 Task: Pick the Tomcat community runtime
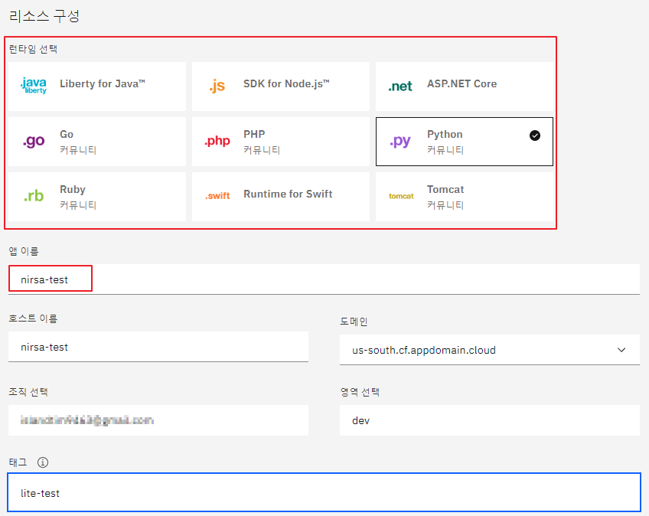point(465,197)
